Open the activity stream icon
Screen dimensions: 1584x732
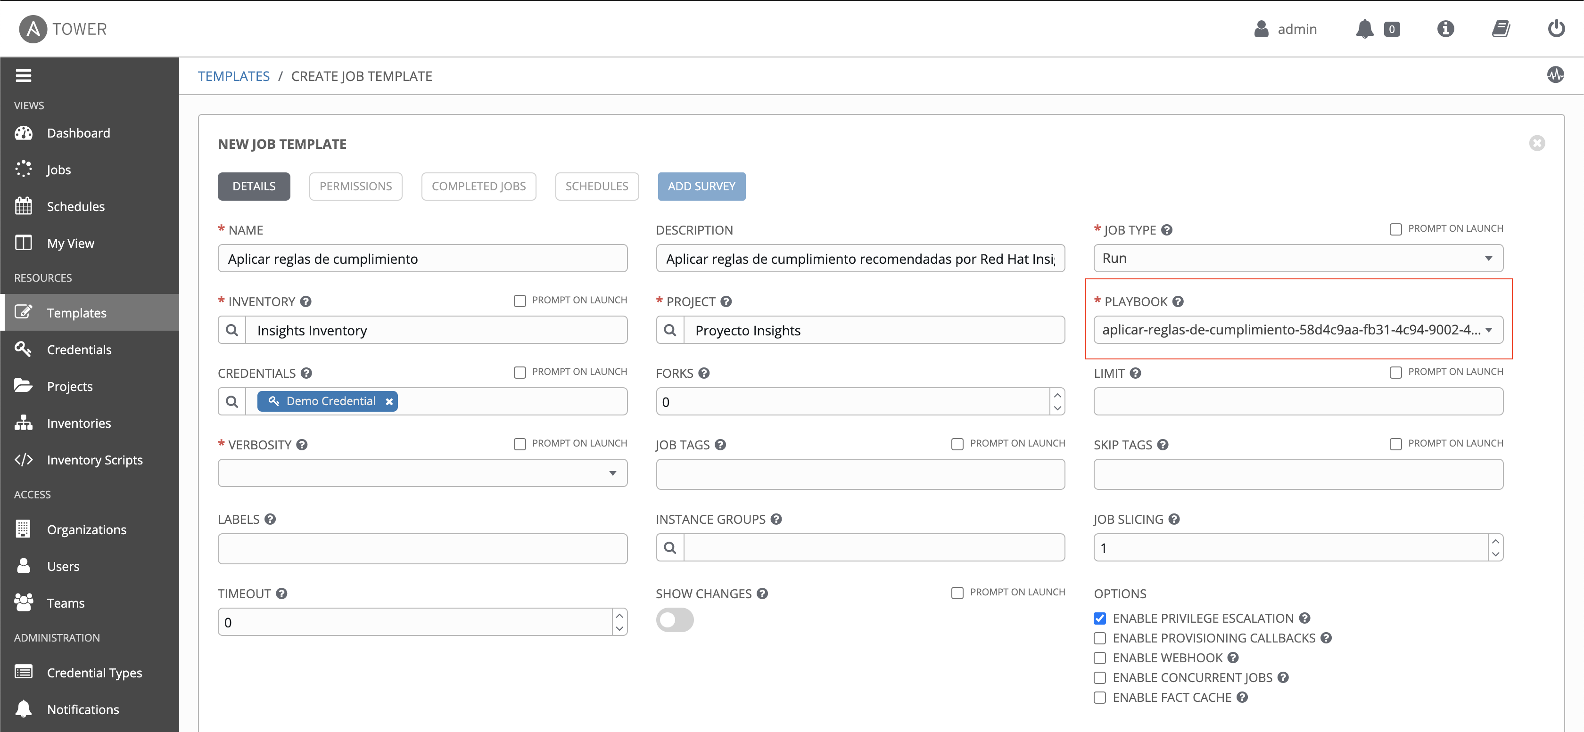1556,75
